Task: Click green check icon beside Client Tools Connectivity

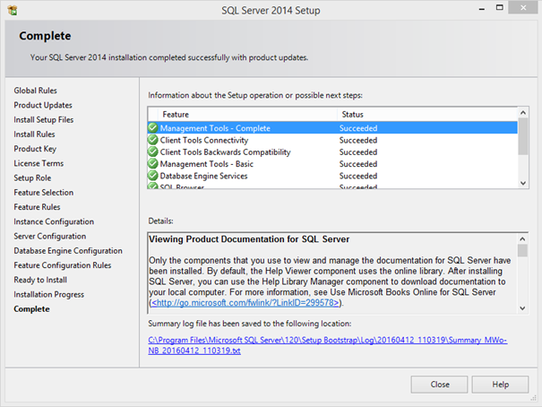Action: point(153,140)
